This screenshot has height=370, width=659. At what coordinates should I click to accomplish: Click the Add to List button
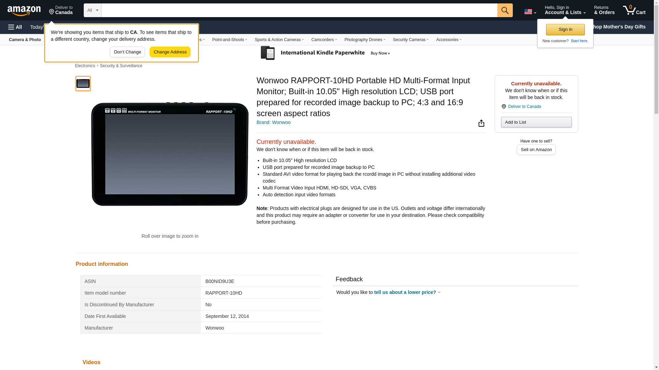pos(536,122)
